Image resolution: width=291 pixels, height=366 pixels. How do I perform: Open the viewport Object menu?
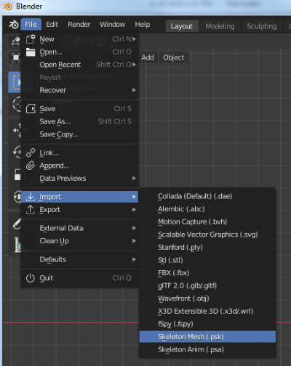click(174, 57)
